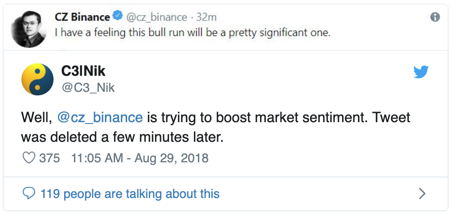The width and height of the screenshot is (453, 214).
Task: Click the info icon in the top right
Action: coord(435,17)
